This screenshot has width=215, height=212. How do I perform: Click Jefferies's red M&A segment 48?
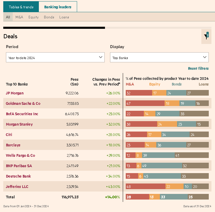[146, 186]
